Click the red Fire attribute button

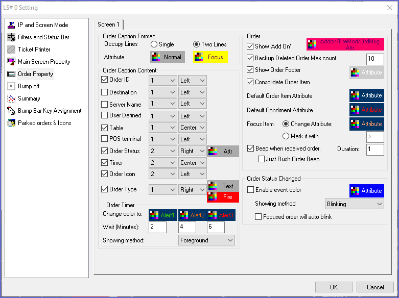click(223, 197)
